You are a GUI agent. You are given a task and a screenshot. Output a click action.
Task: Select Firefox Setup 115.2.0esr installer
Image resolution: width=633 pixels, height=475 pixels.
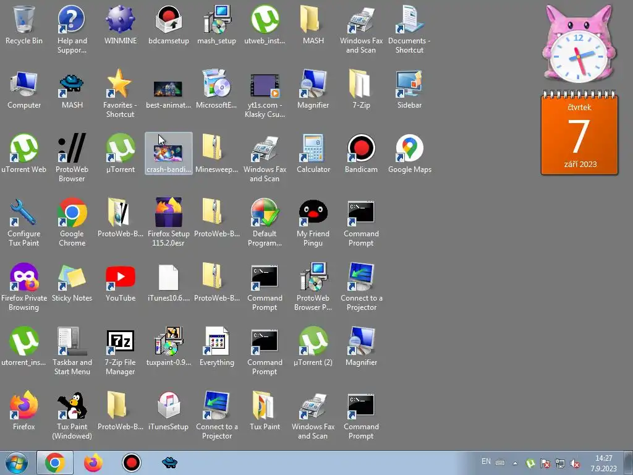(x=168, y=221)
